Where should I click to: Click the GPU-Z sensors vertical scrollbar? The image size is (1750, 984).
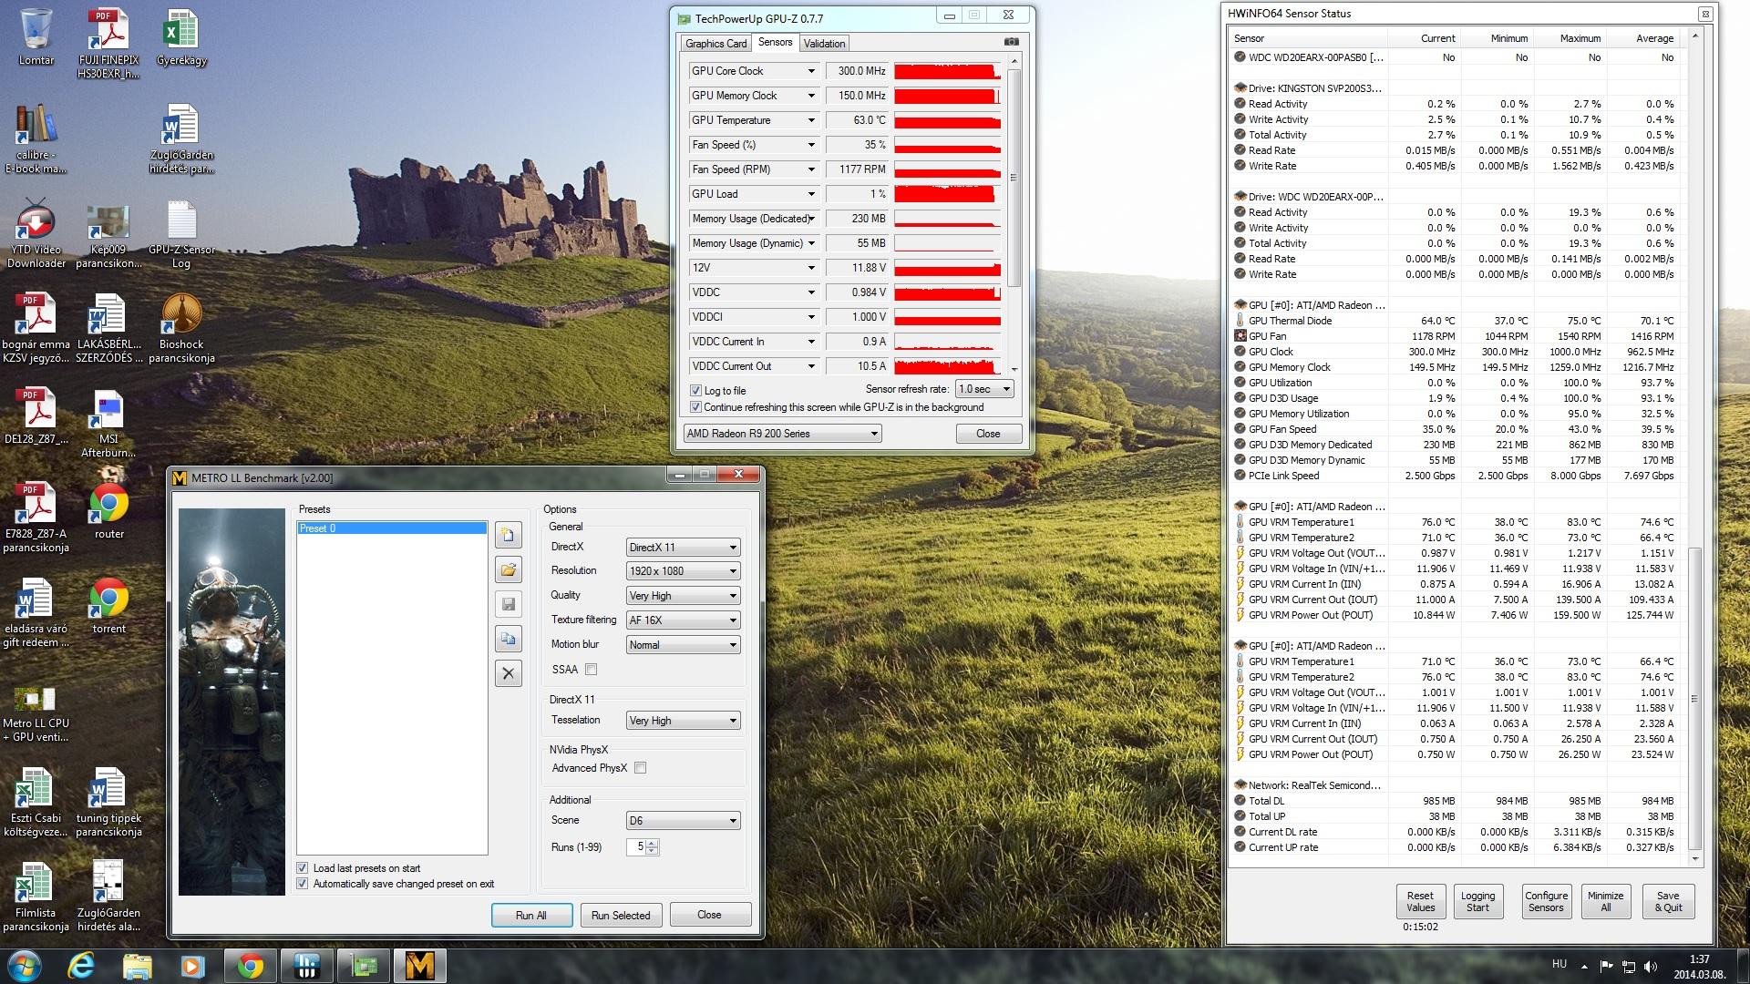click(1013, 178)
